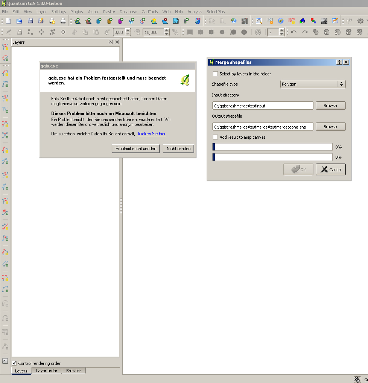
Task: Click the Add Vector Layer icon
Action: tap(77, 21)
